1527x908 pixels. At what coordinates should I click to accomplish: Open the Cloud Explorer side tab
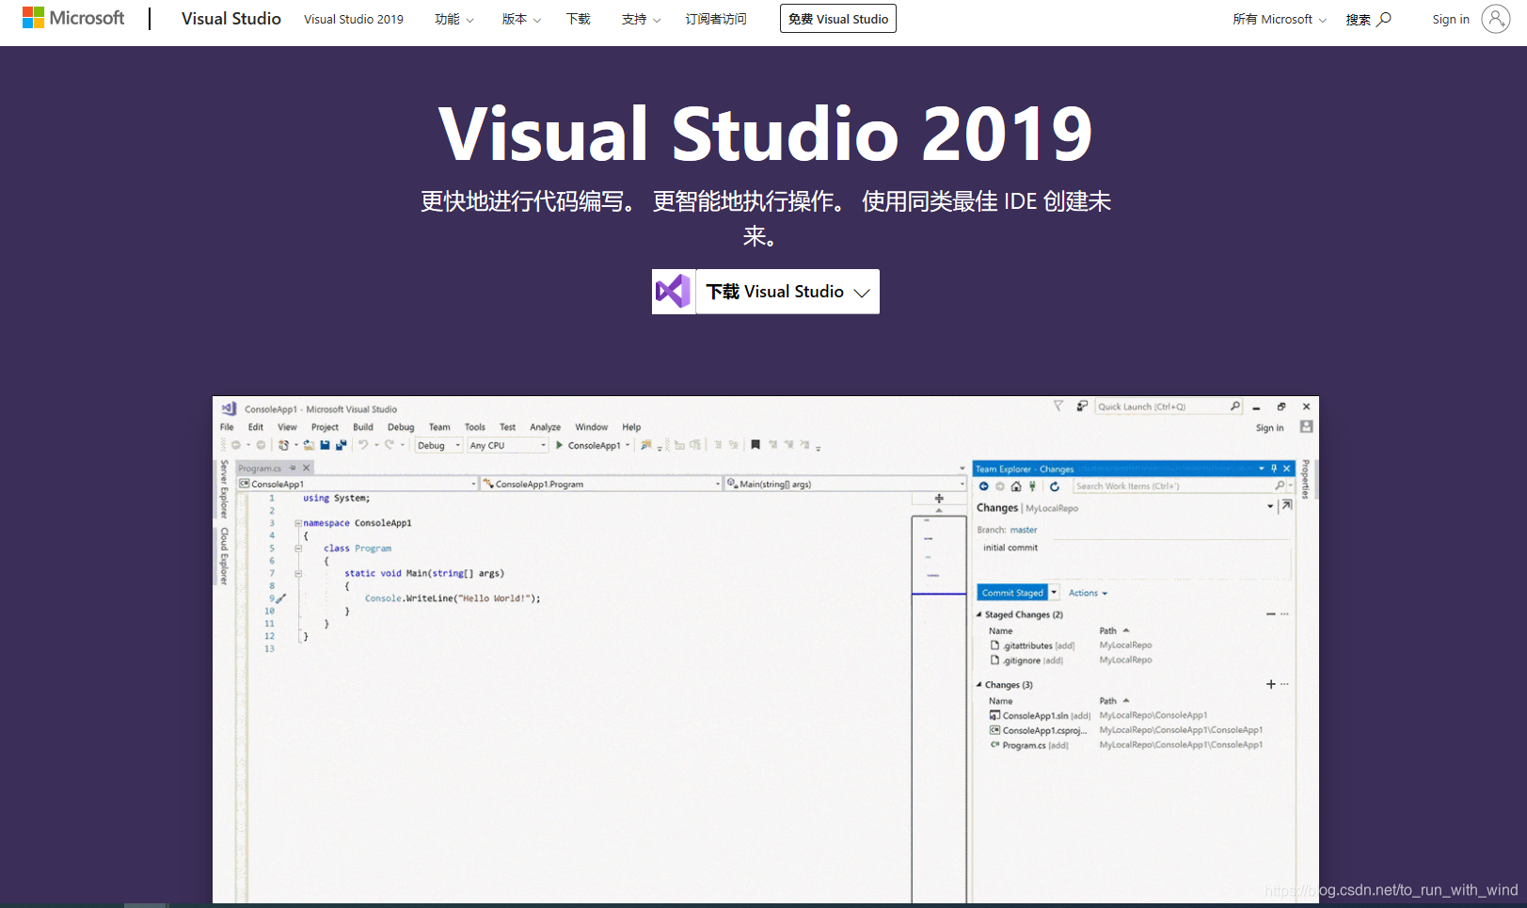[224, 555]
